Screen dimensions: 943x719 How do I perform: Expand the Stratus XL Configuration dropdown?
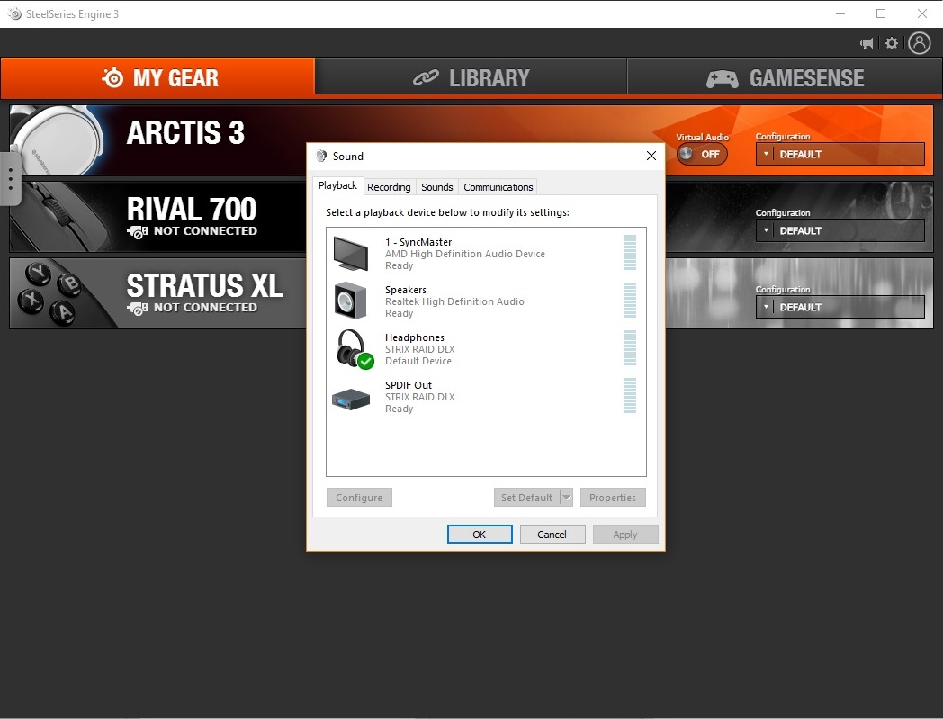(x=840, y=307)
